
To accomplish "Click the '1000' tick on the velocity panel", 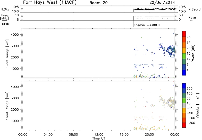I will 15,121.
